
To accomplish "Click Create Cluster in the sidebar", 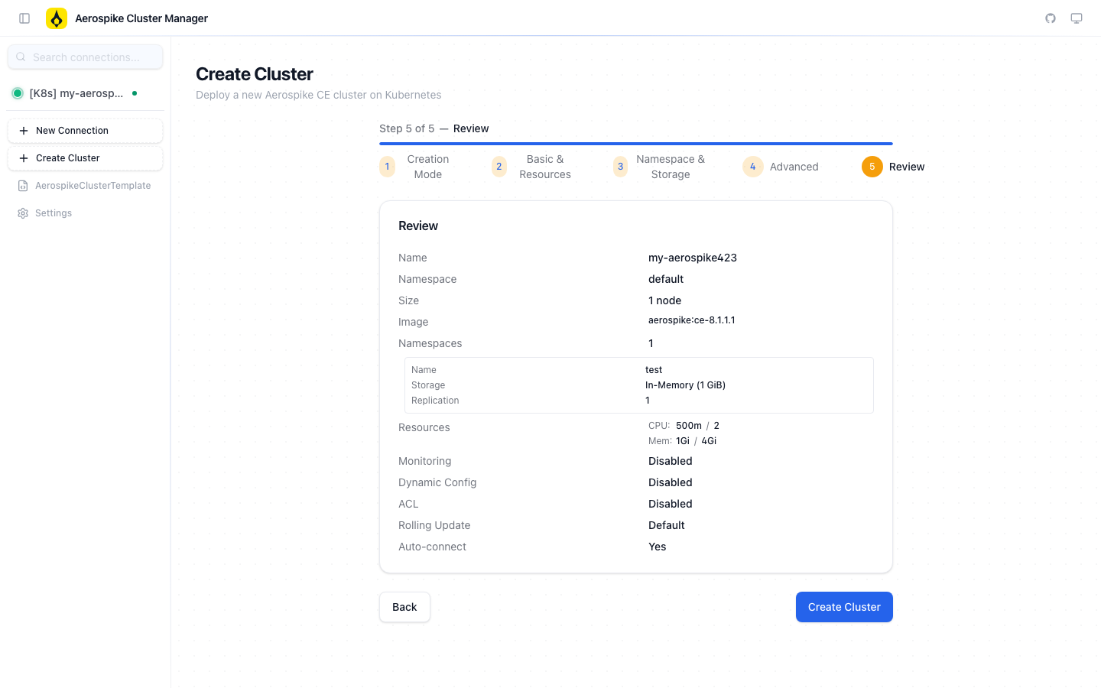I will click(85, 158).
